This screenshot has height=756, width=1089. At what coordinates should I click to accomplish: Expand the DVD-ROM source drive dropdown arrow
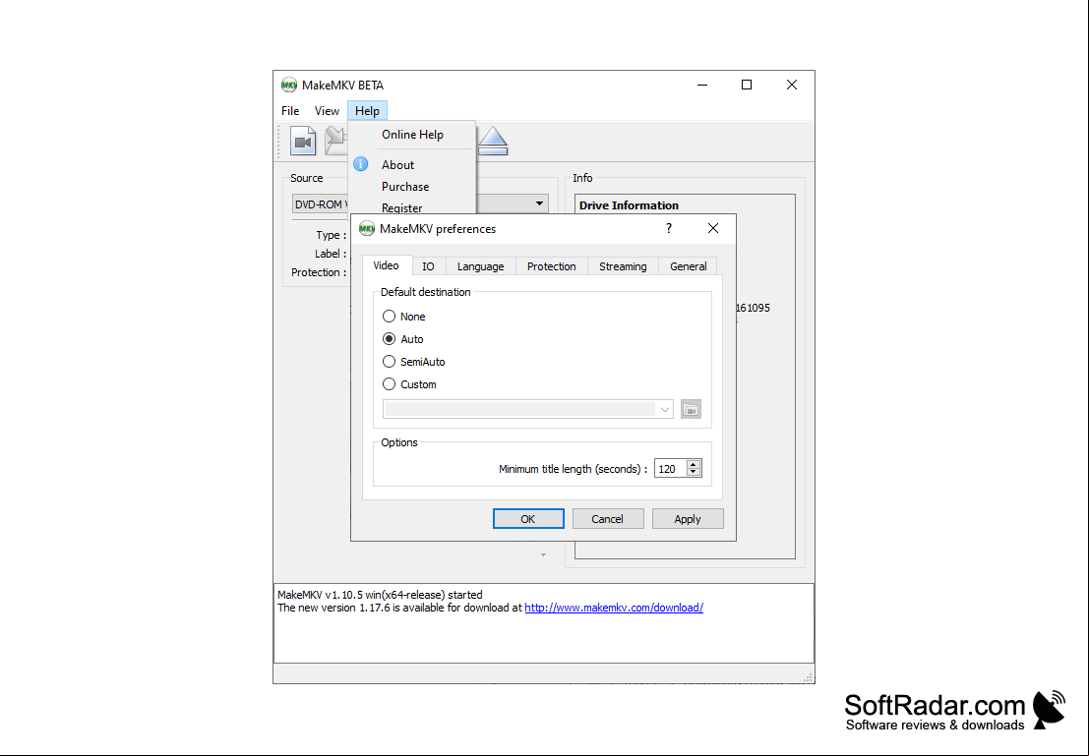click(539, 204)
